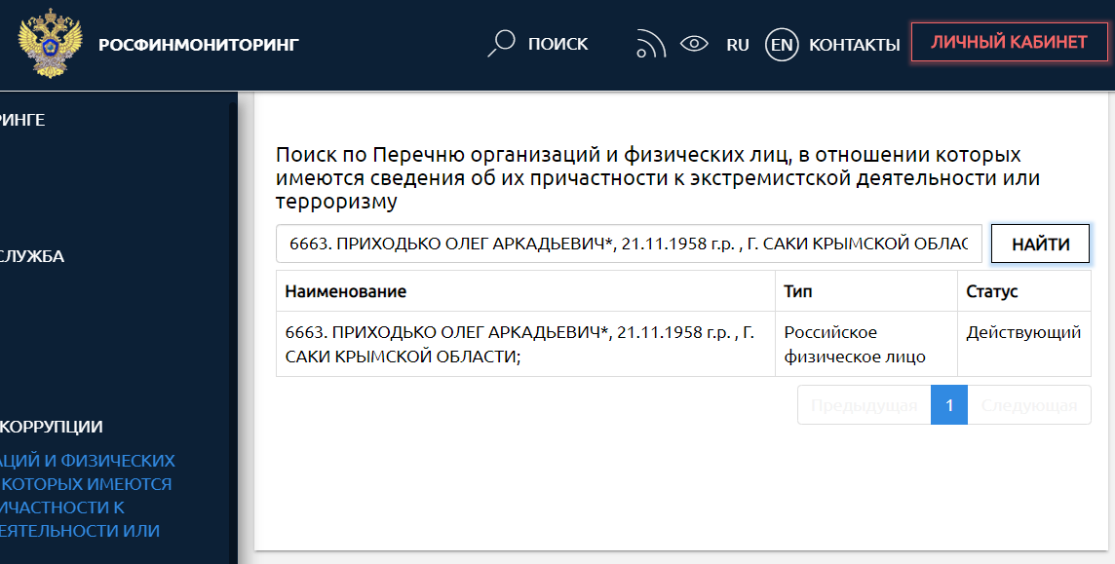The height and width of the screenshot is (564, 1115).
Task: Select page 1 in pagination
Action: tap(949, 405)
